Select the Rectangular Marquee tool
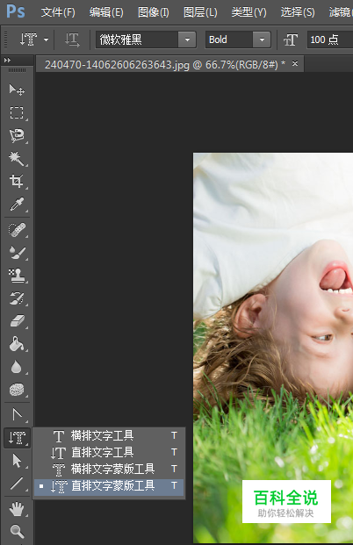Screen dimensions: 353x545 pyautogui.click(x=17, y=112)
